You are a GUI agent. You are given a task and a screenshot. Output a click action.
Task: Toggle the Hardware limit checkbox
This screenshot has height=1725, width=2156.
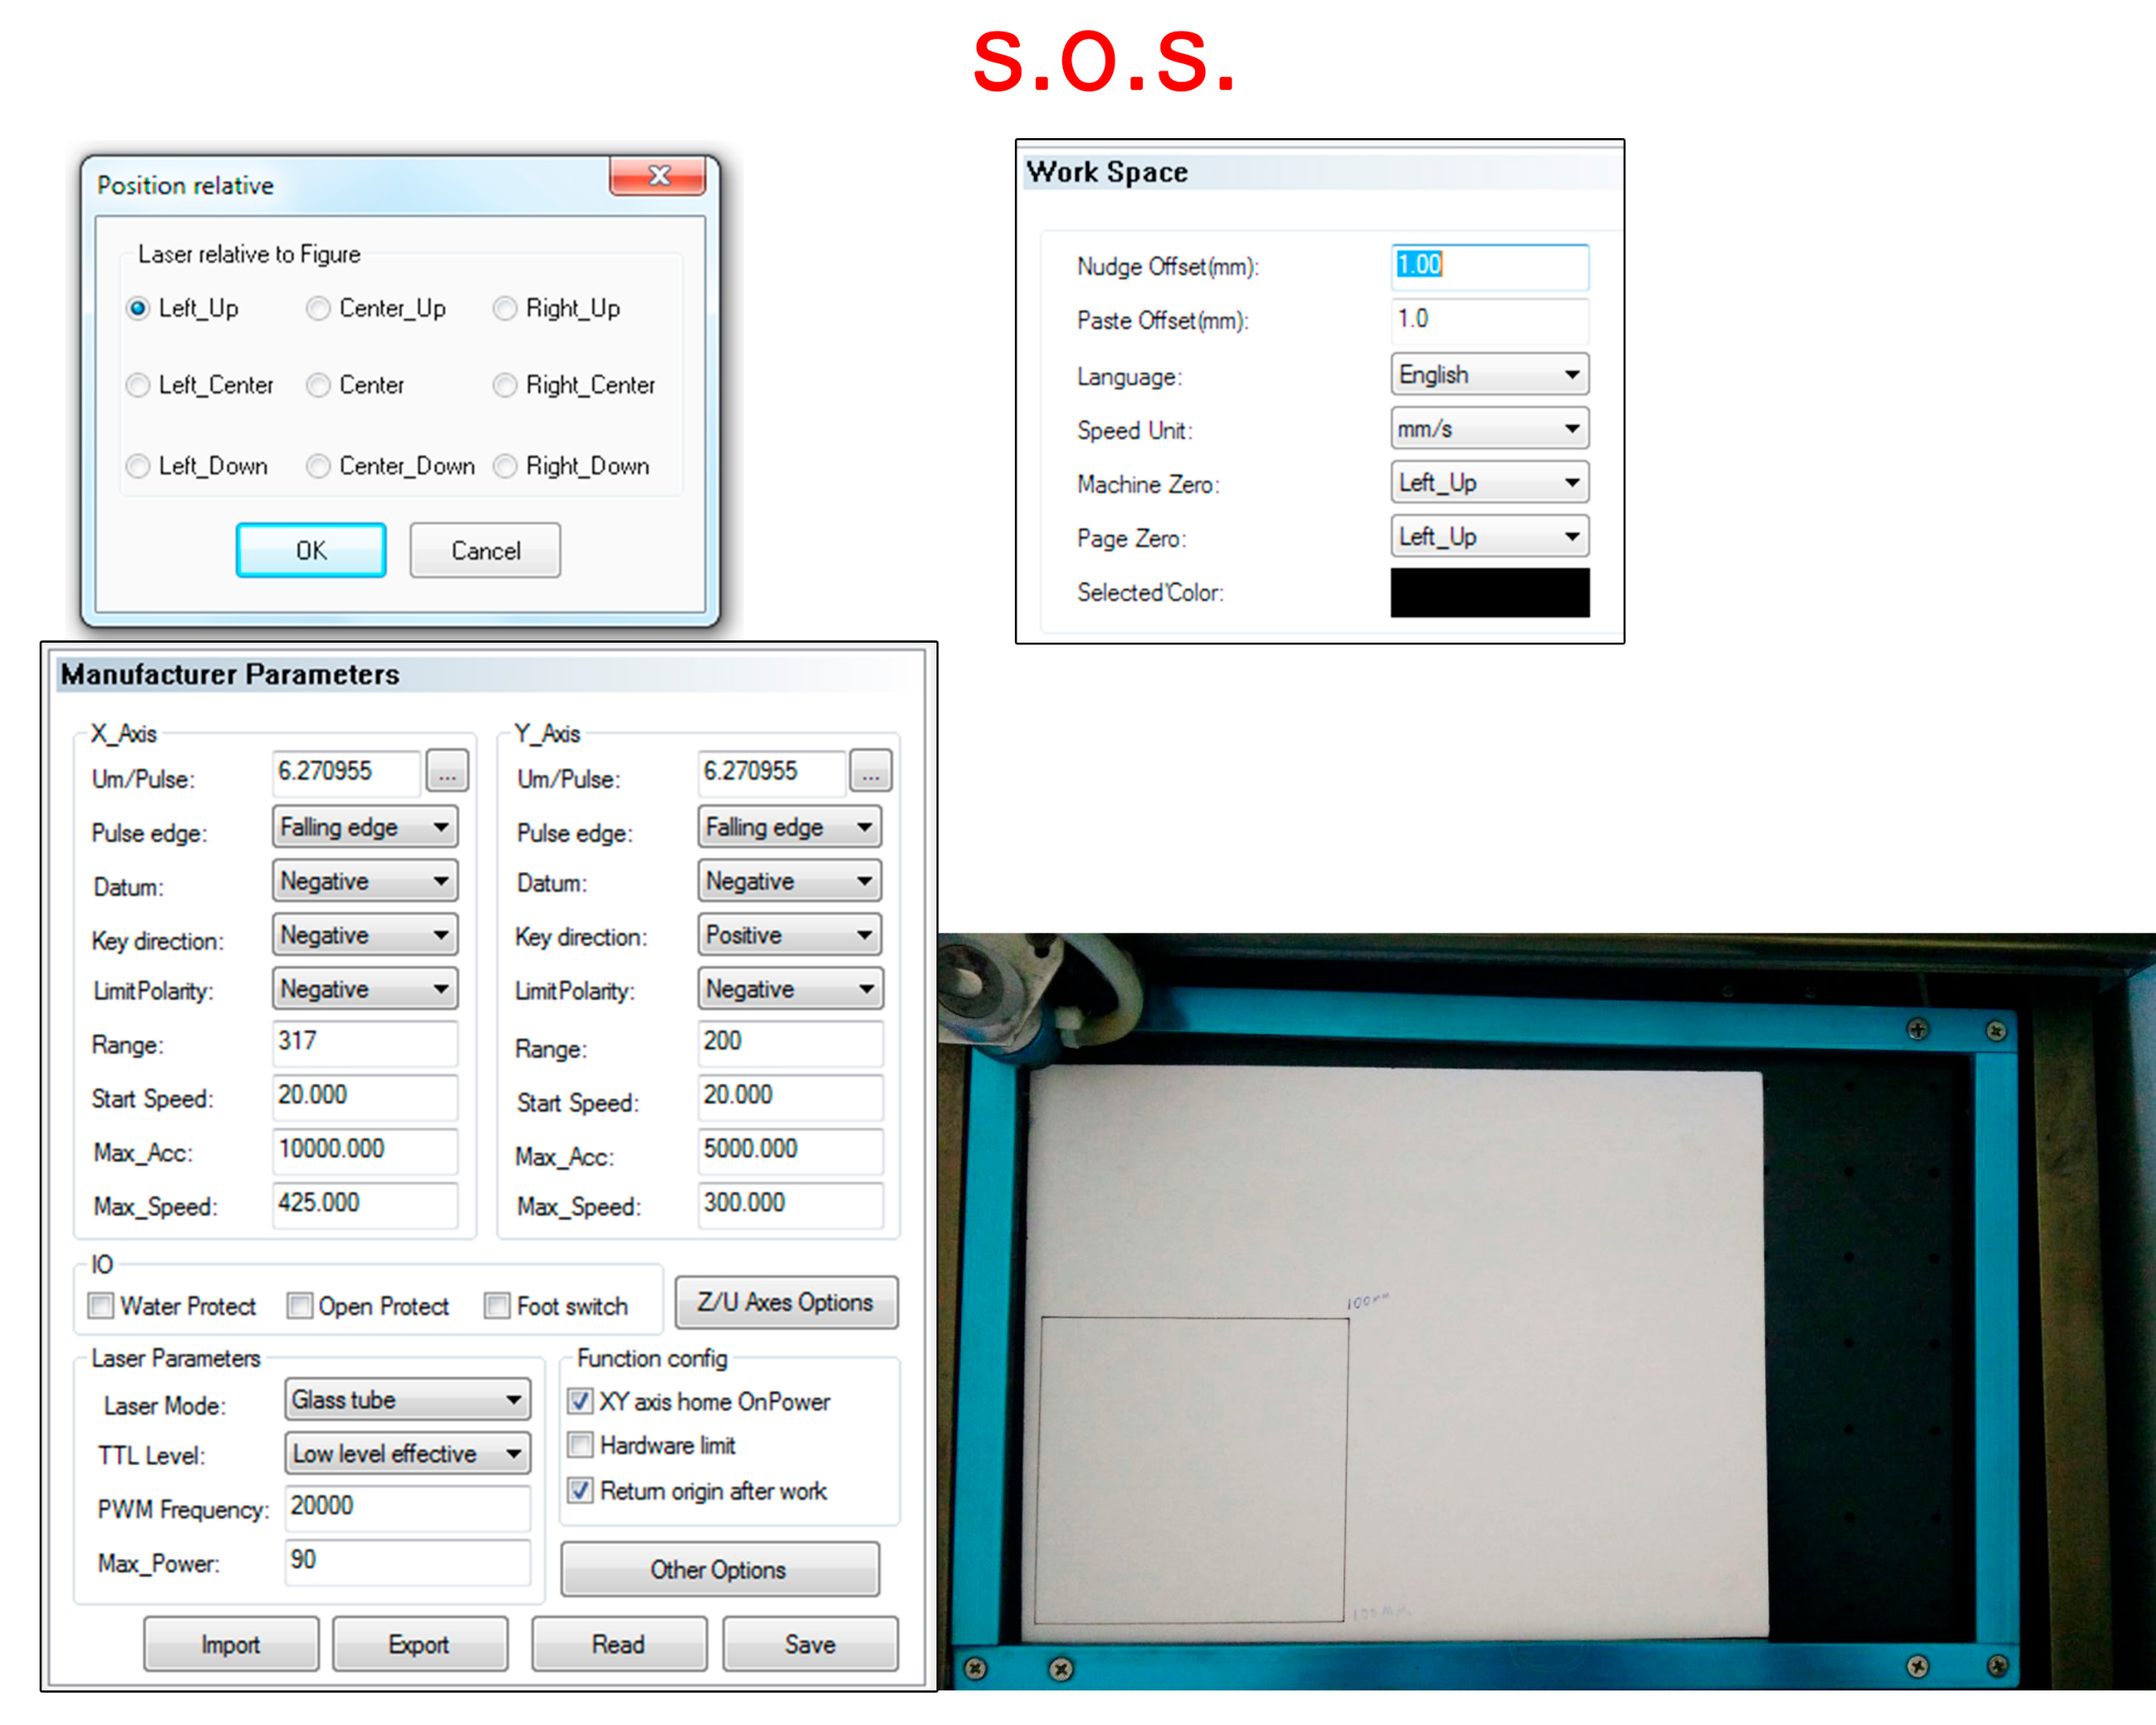pyautogui.click(x=580, y=1445)
